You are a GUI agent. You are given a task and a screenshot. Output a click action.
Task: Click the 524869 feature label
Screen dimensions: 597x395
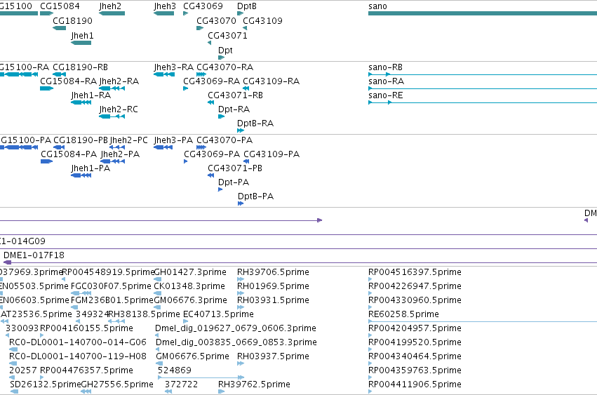pos(175,370)
